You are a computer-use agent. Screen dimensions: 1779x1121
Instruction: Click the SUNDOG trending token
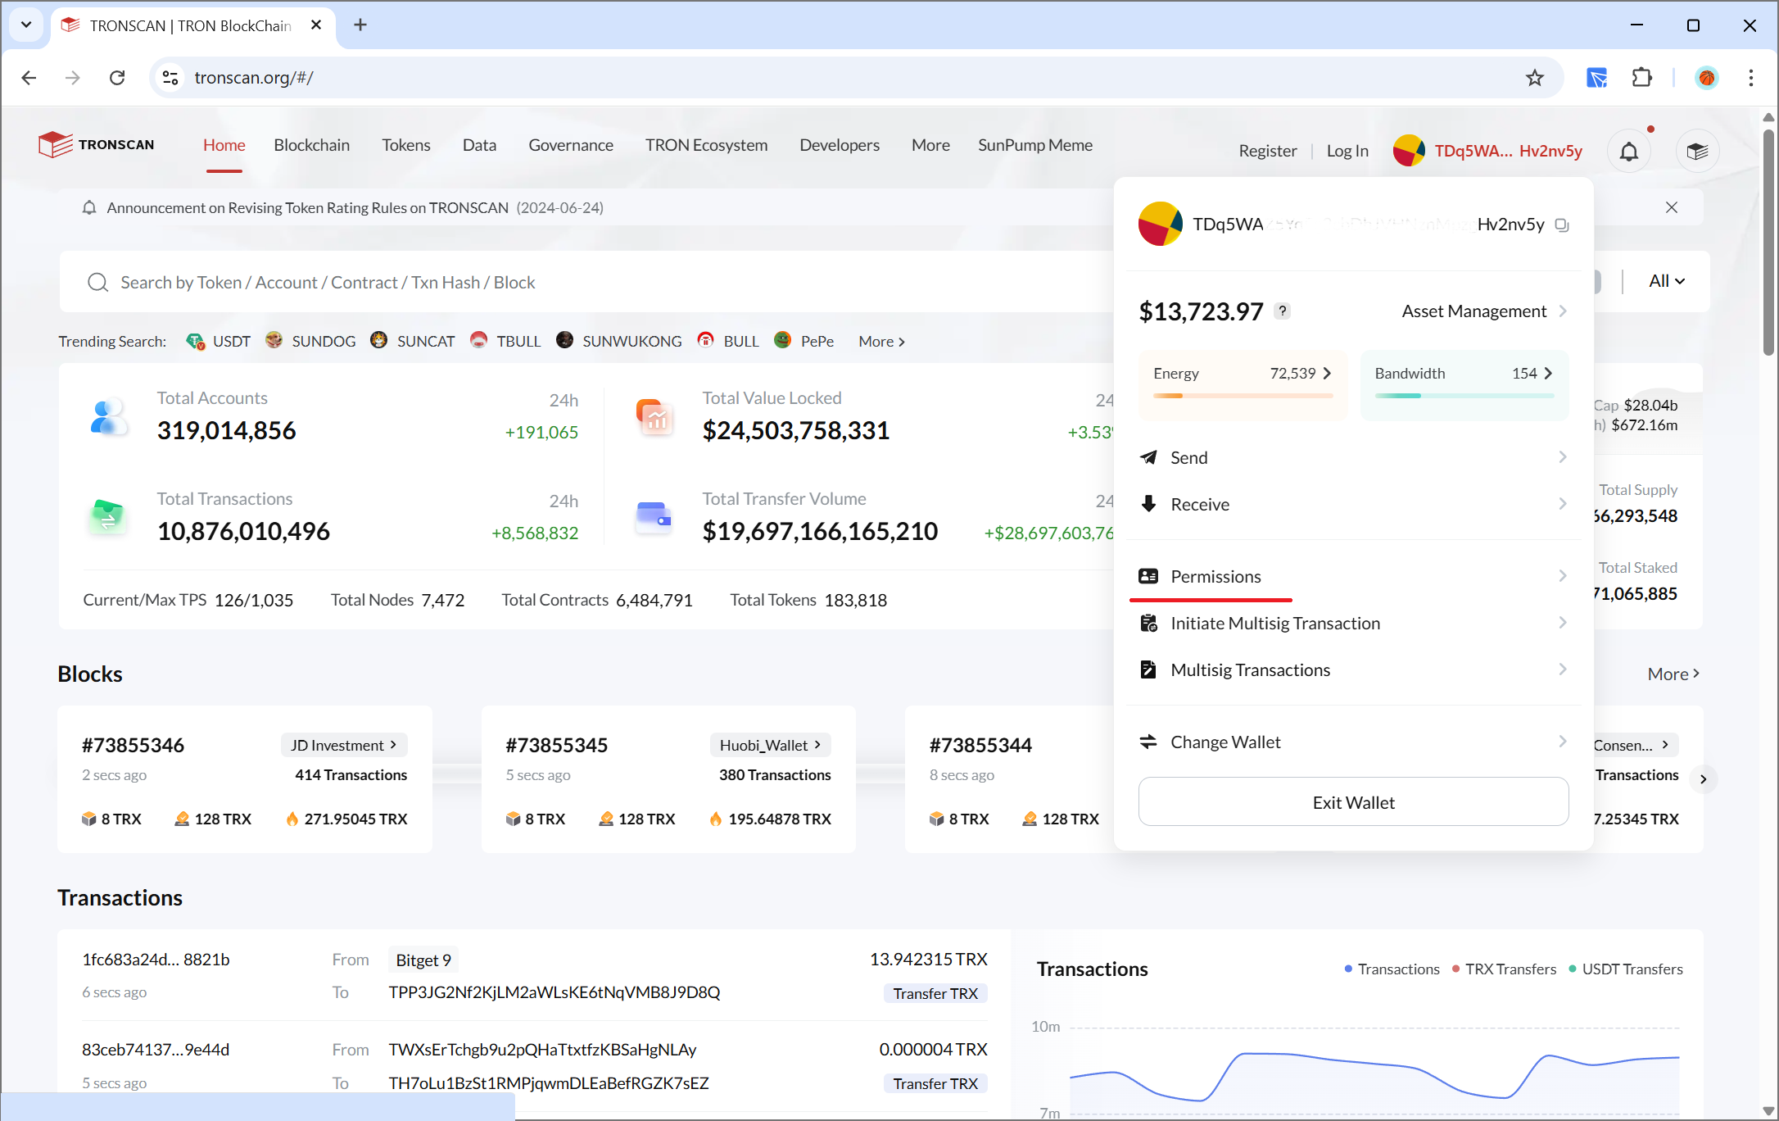(310, 342)
